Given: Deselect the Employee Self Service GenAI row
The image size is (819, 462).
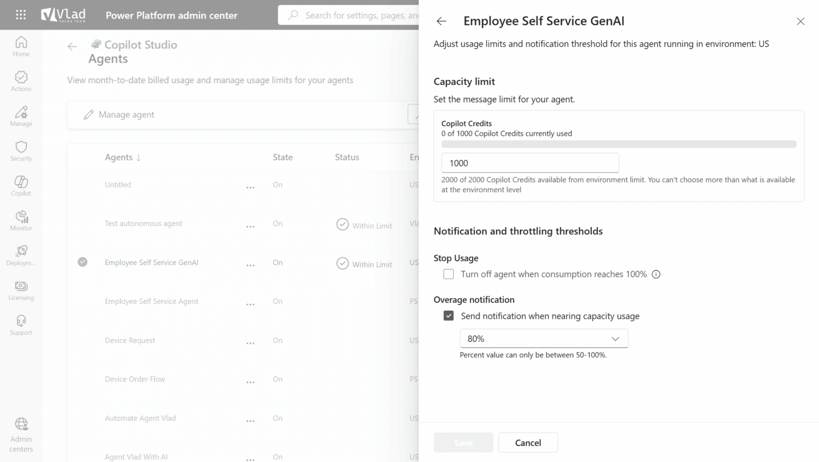Looking at the screenshot, I should point(83,262).
